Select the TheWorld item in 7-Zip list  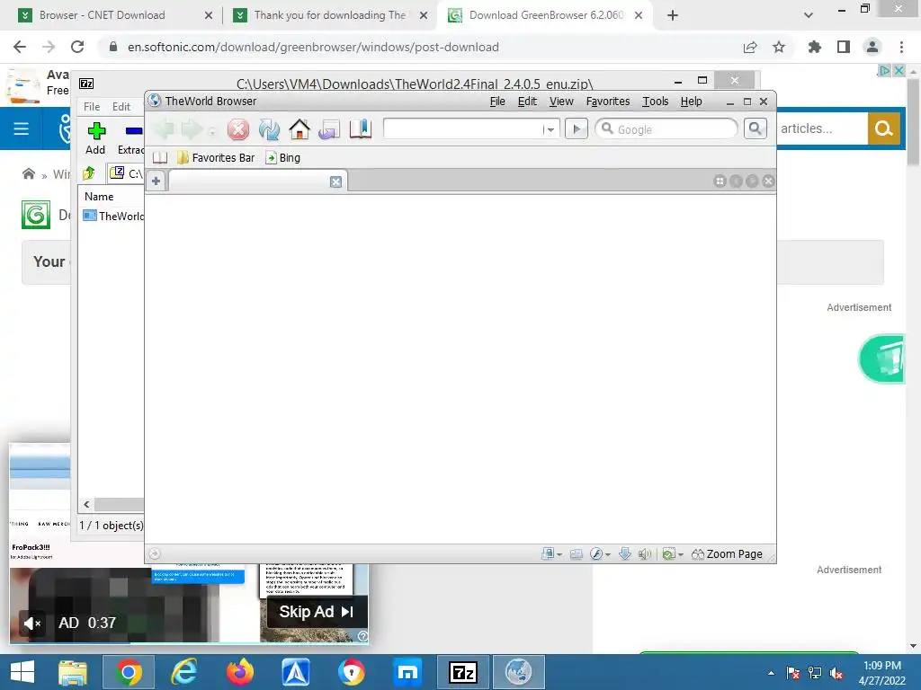(113, 216)
